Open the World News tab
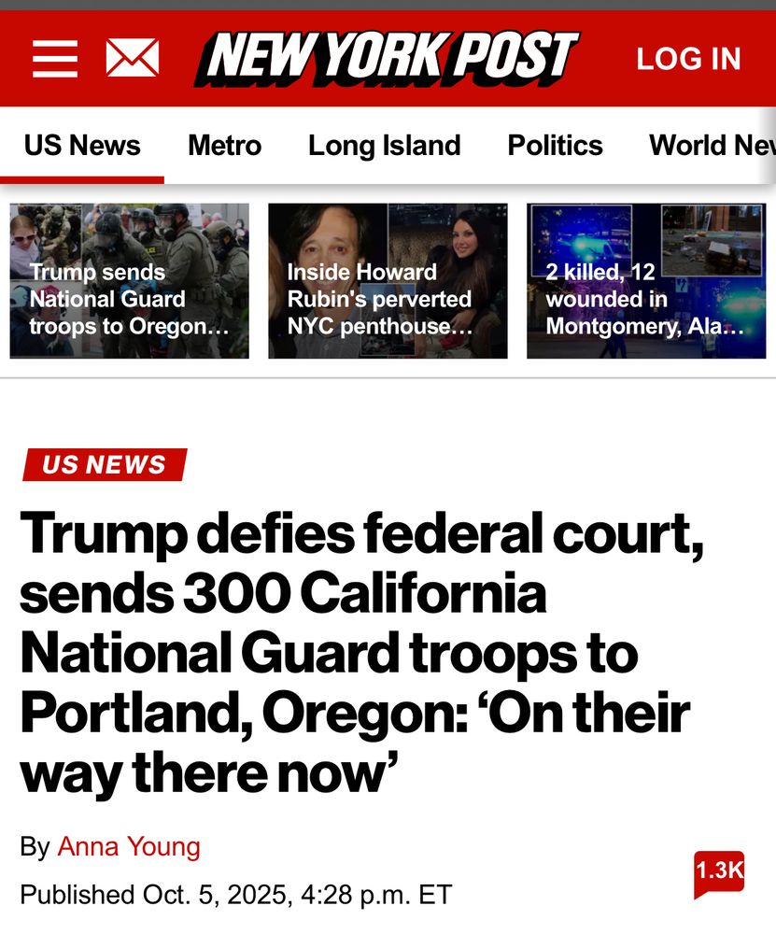 click(x=713, y=146)
